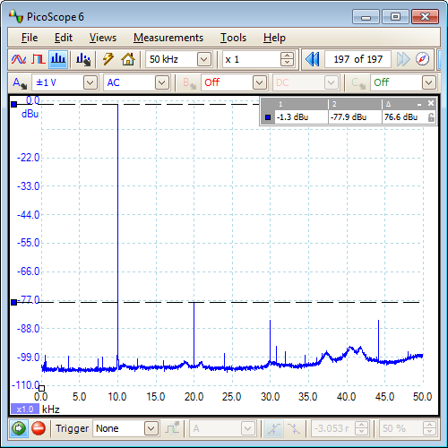Click the red Stop capture button

click(x=39, y=428)
